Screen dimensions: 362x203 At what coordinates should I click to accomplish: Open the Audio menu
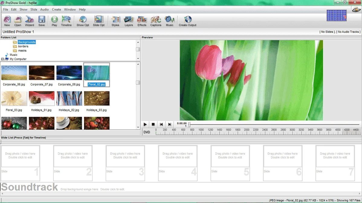click(x=44, y=9)
